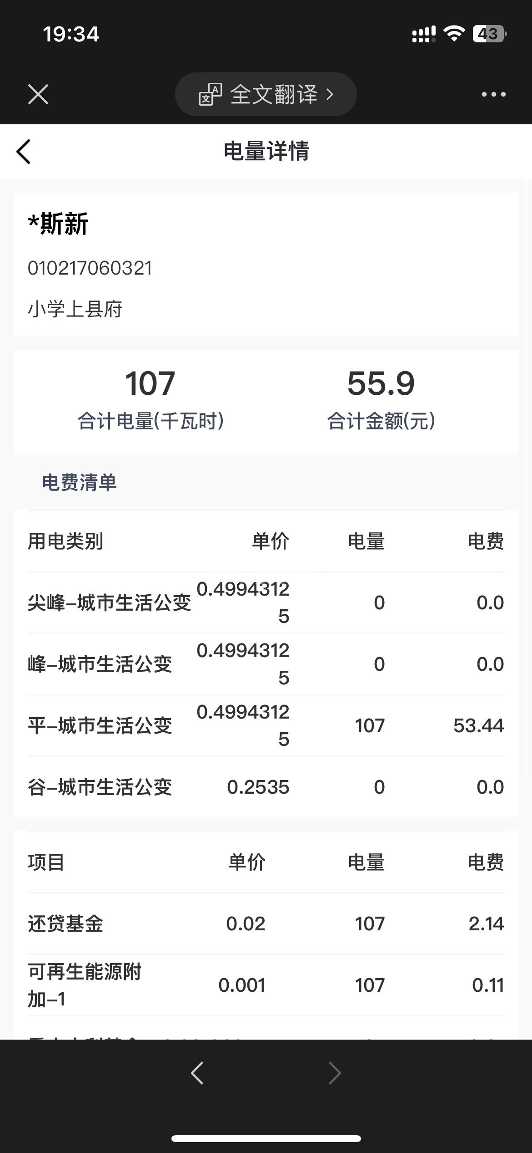Tap the battery indicator showing 43
The image size is (532, 1153).
[x=489, y=34]
